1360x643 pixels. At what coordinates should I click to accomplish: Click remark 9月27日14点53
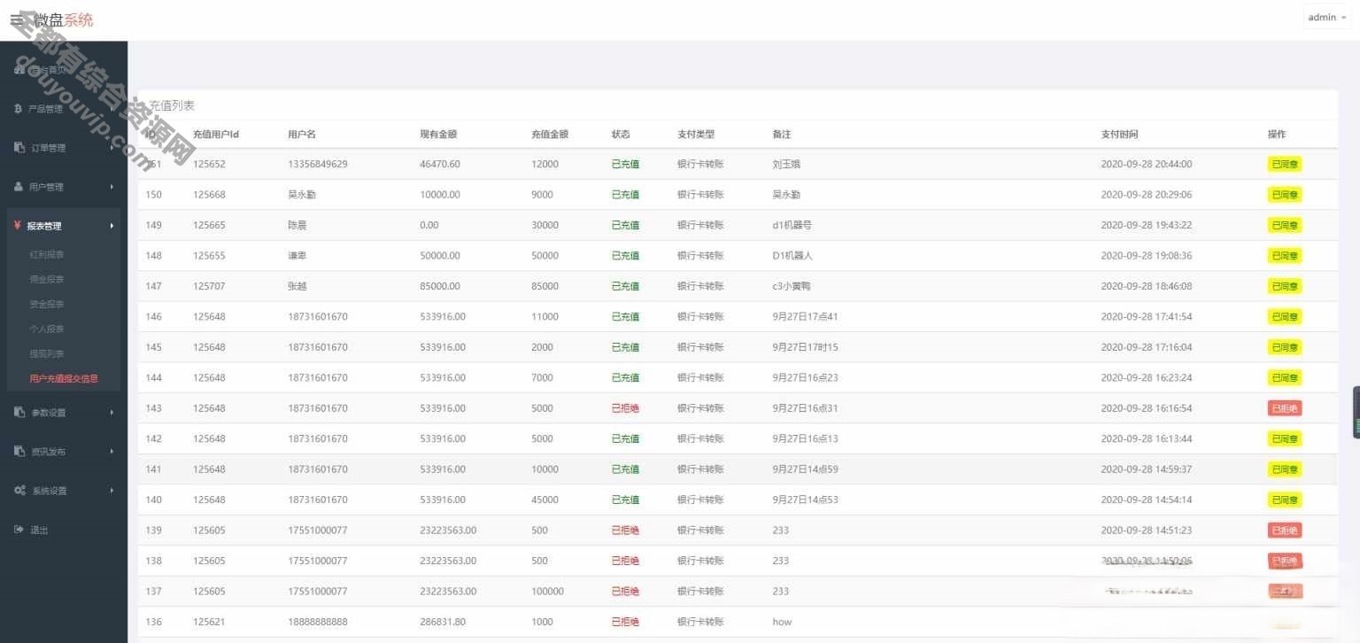805,500
